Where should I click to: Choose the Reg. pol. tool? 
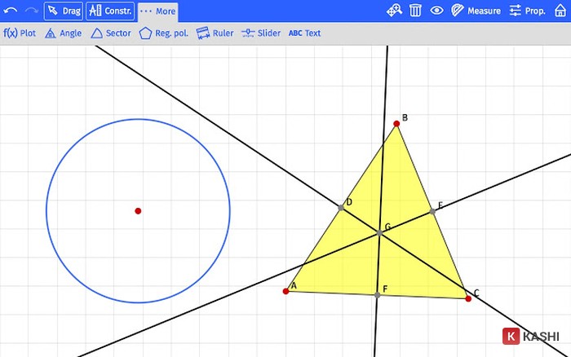[163, 33]
